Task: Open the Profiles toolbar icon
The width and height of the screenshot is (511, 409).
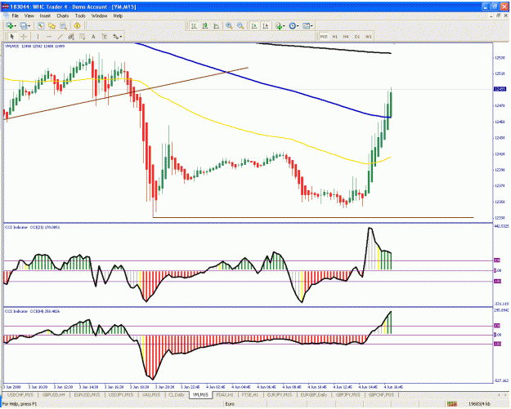Action: click(x=24, y=25)
